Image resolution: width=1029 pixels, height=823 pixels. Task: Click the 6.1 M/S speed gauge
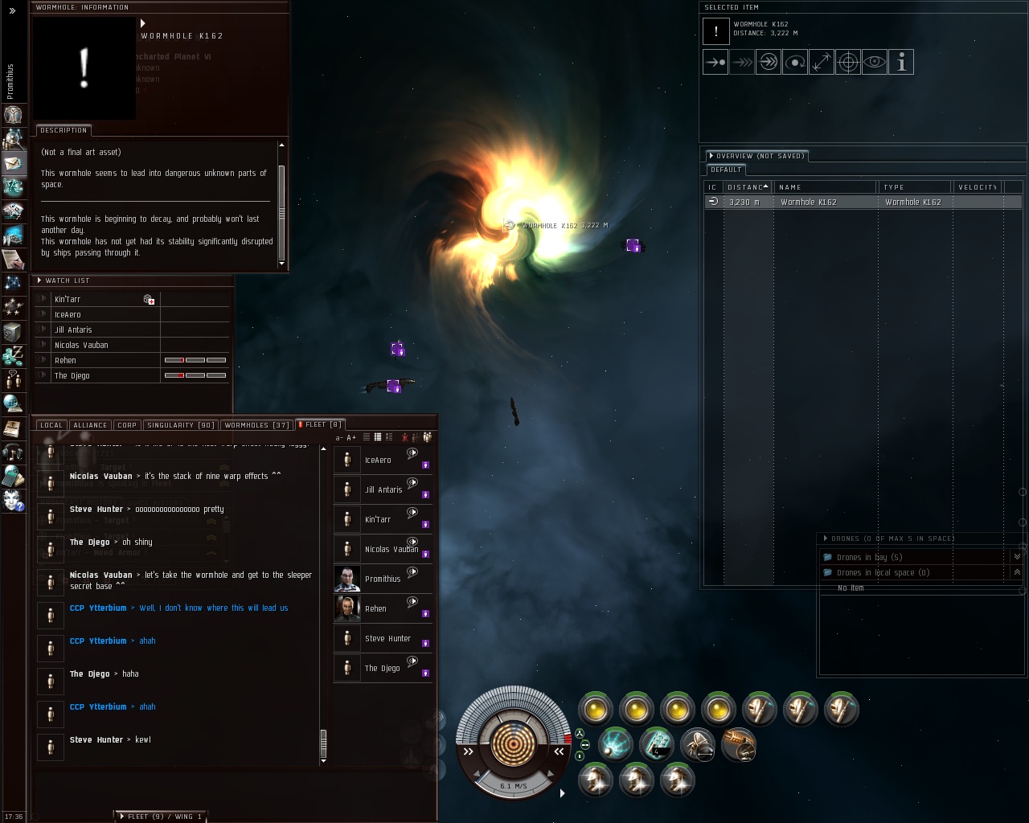point(513,785)
